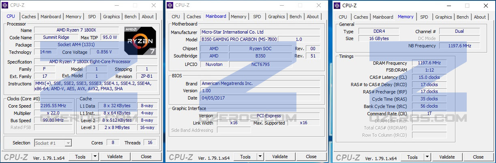496x163 pixels.
Task: Open the Caches tab in the middle window
Action: click(x=193, y=17)
